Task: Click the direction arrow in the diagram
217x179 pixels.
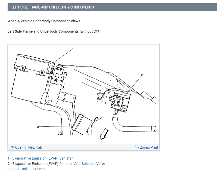Action: click(x=104, y=134)
